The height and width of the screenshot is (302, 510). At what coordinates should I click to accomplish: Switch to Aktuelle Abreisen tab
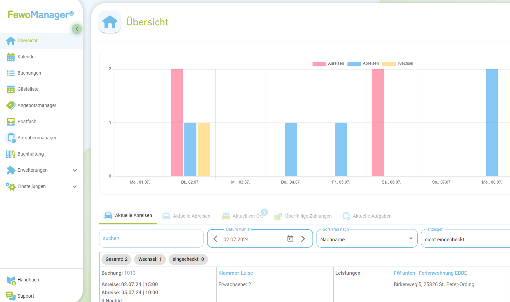pos(186,216)
